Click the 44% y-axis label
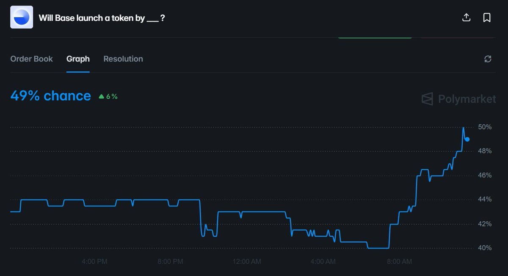 [485, 199]
